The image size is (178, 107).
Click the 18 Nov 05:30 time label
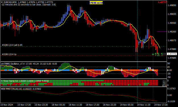tap(58, 105)
